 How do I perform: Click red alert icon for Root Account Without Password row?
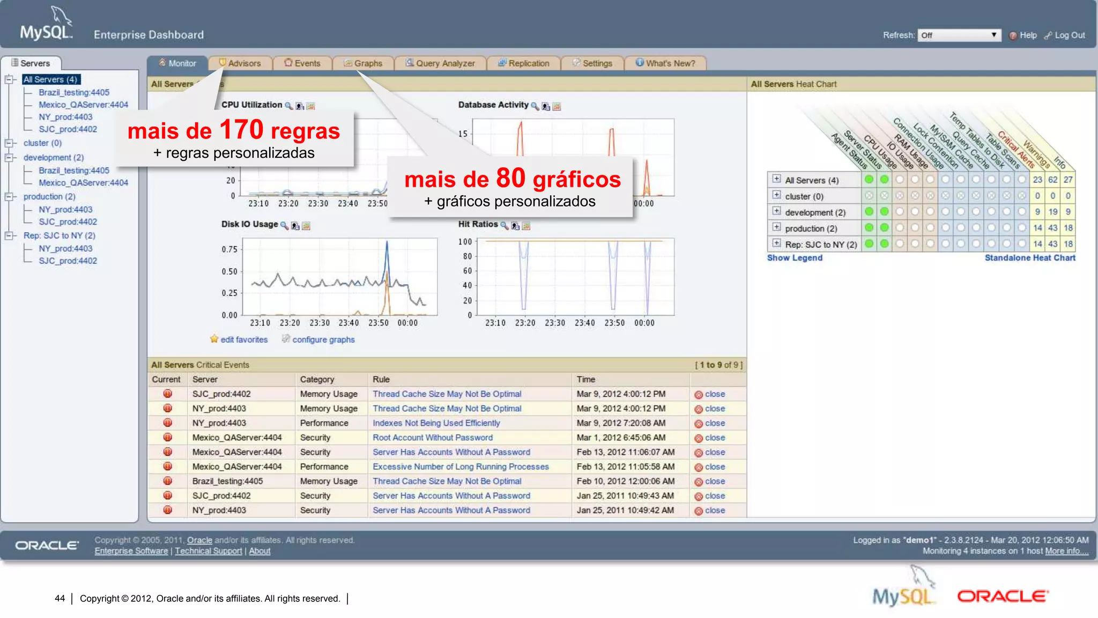point(167,437)
